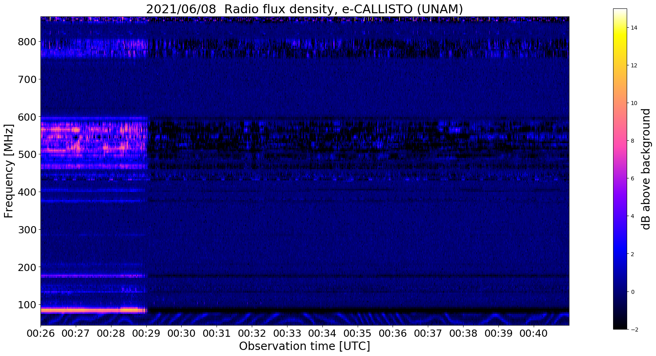Select the 800 frequency tick label

click(27, 42)
